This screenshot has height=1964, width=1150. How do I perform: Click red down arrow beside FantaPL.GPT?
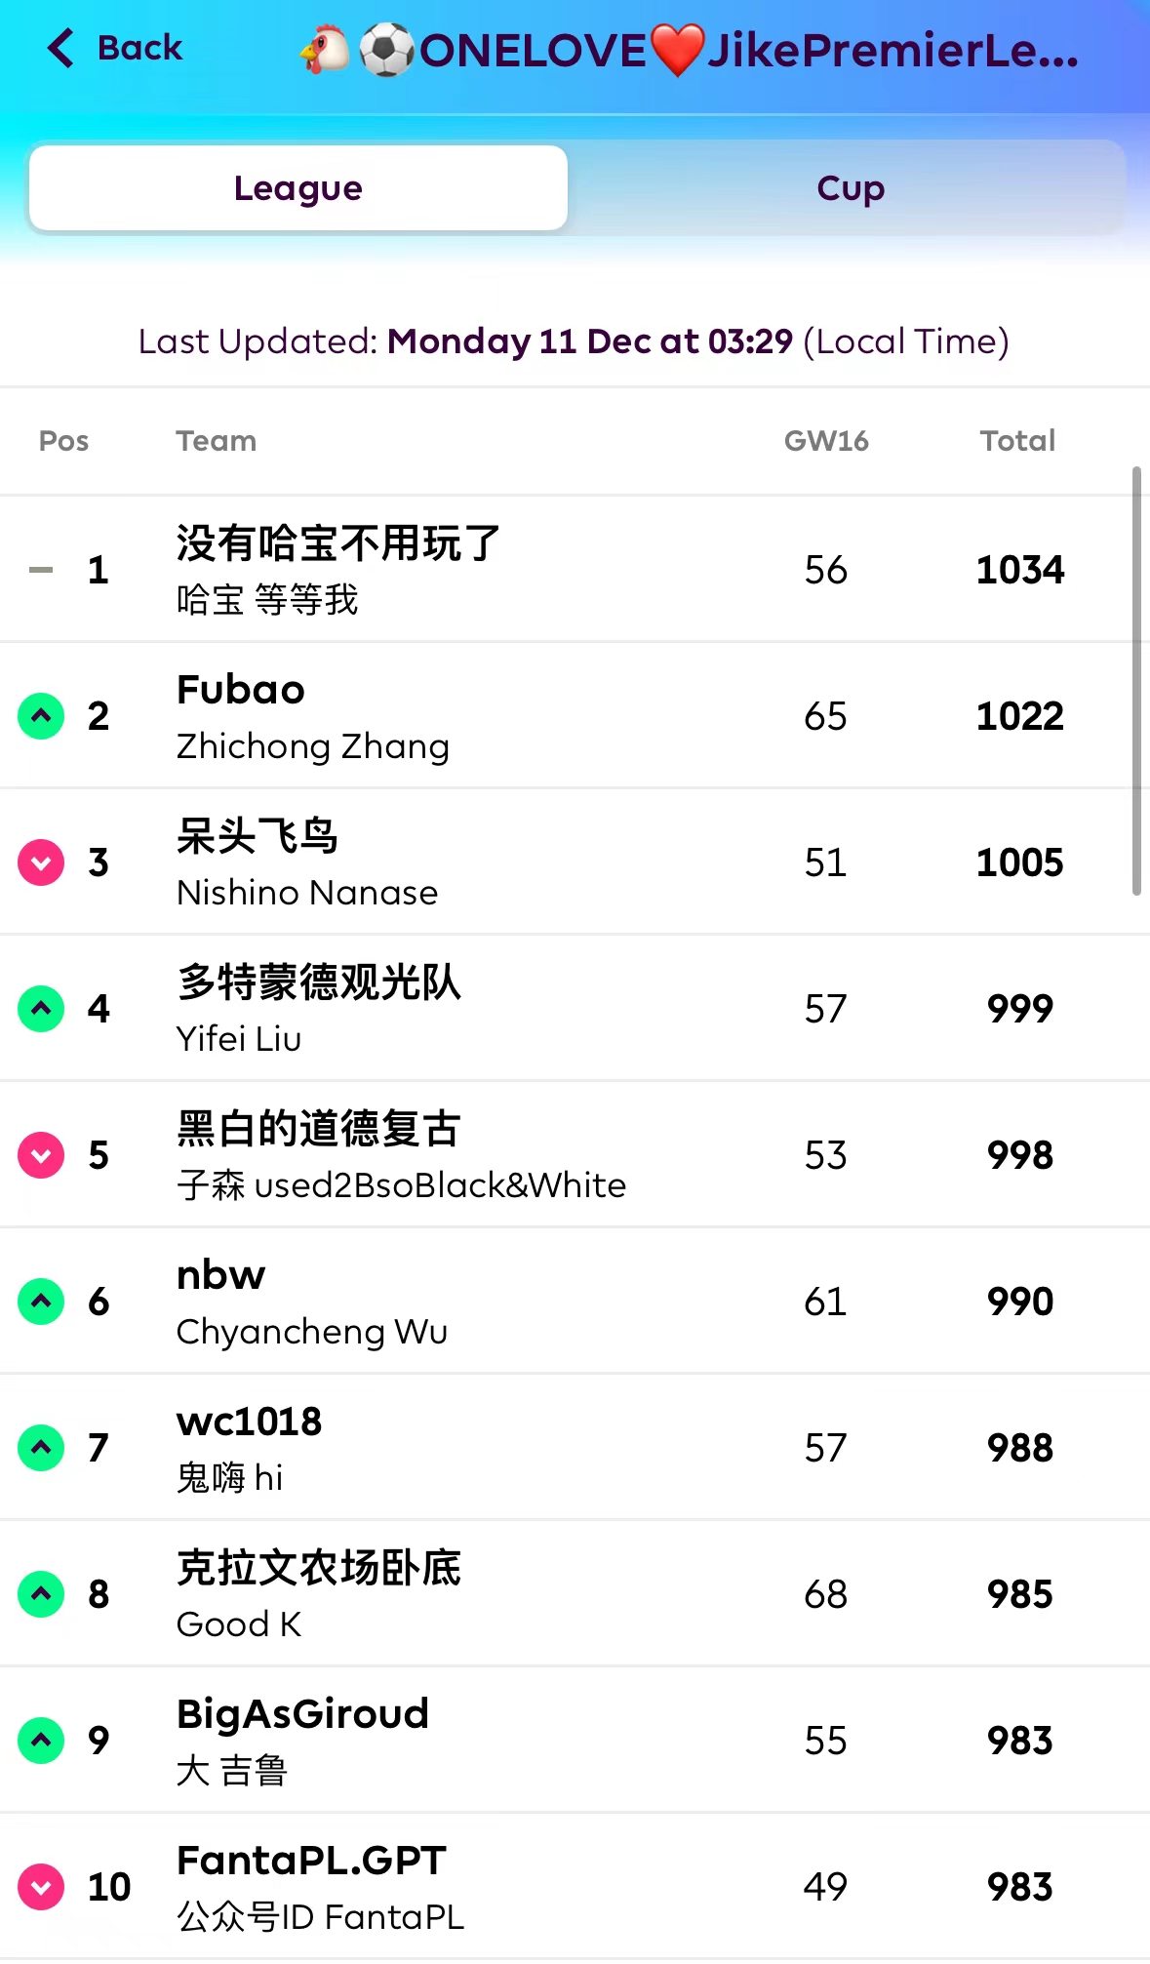point(41,1887)
